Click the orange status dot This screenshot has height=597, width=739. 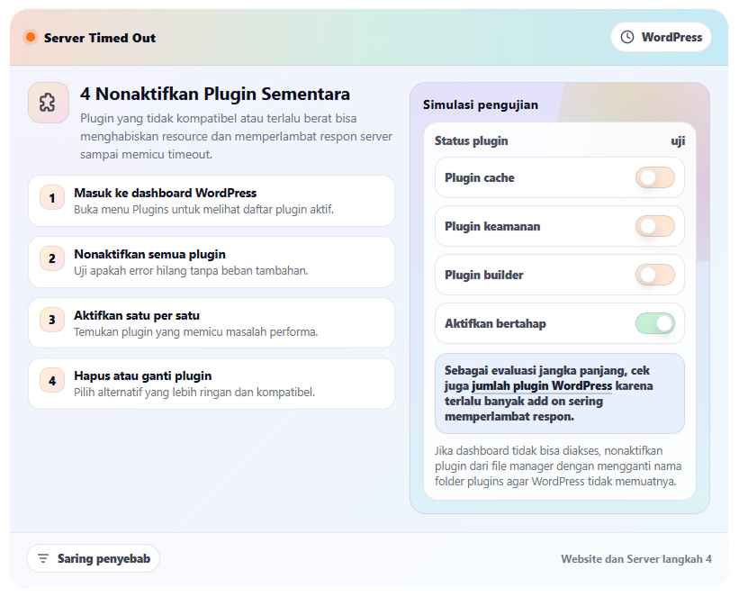[x=31, y=38]
